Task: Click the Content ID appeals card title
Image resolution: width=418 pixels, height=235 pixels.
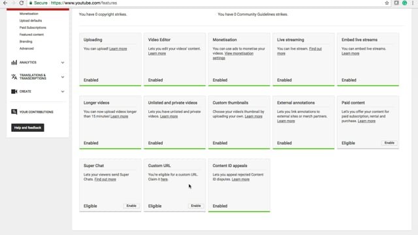Action: pyautogui.click(x=230, y=166)
